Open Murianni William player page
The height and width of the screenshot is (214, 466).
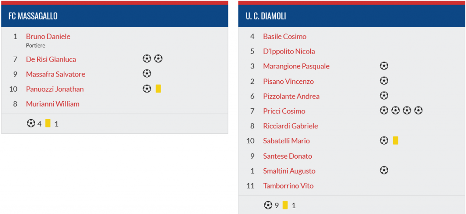pyautogui.click(x=53, y=104)
